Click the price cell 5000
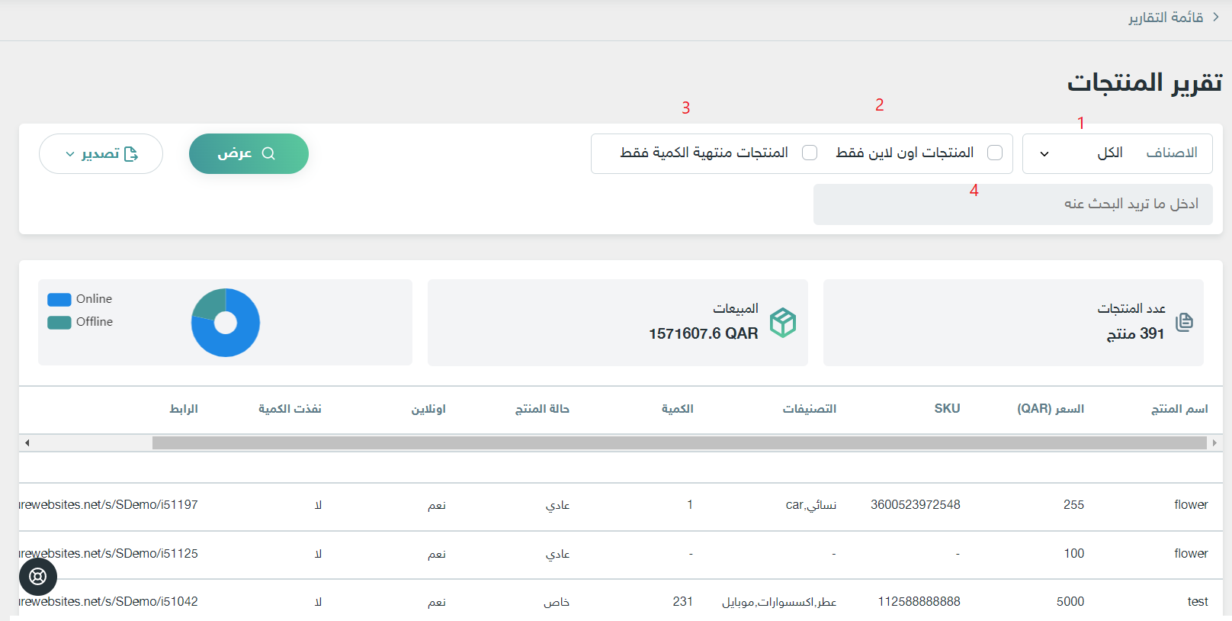Screen dimensions: 1232x621 coord(1070,602)
